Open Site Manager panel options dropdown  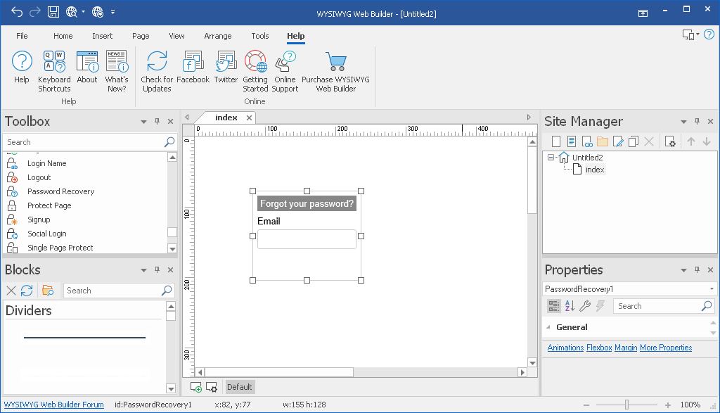683,122
